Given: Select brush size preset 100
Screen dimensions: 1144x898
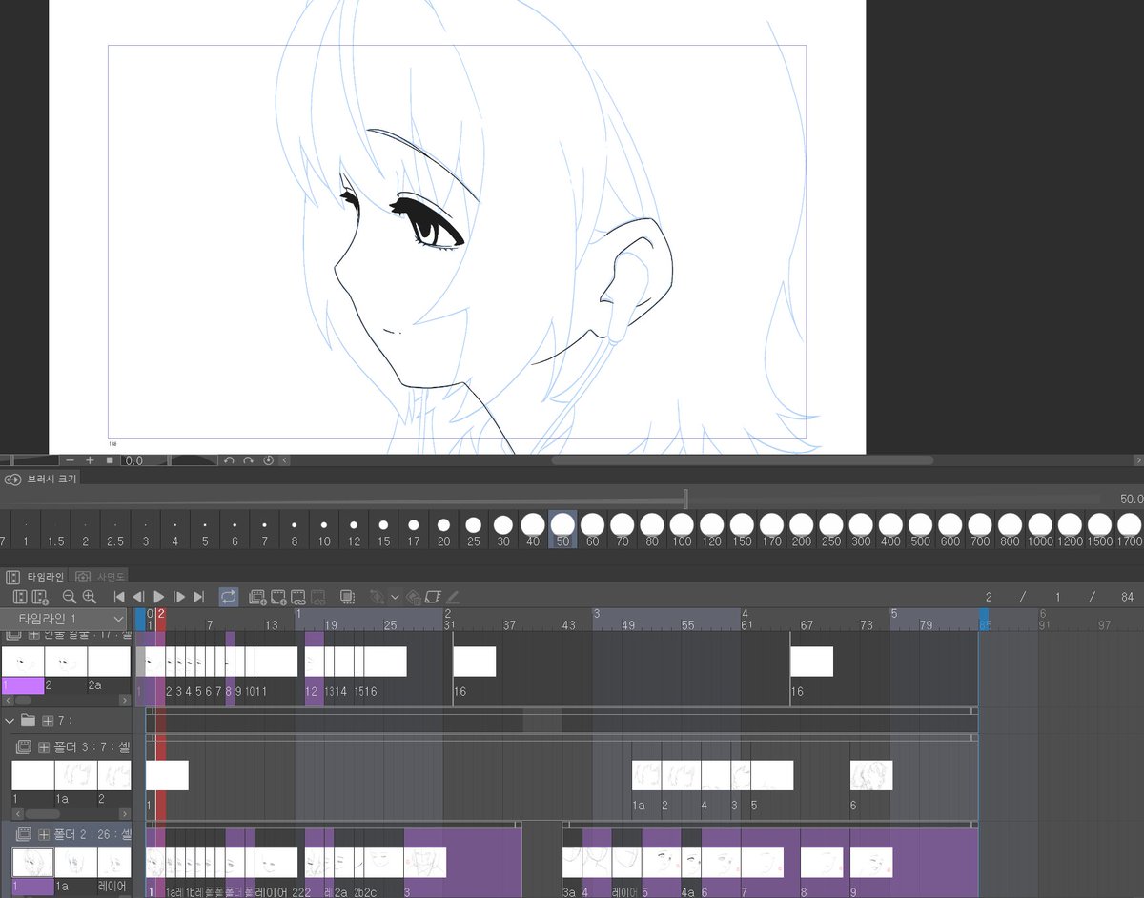Looking at the screenshot, I should (682, 529).
